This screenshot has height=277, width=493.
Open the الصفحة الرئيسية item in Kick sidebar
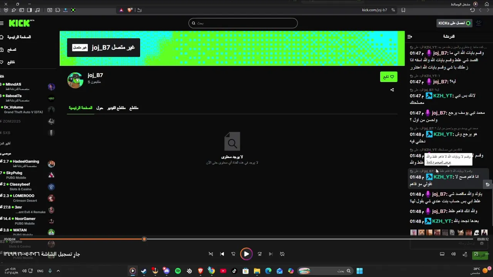coord(15,37)
